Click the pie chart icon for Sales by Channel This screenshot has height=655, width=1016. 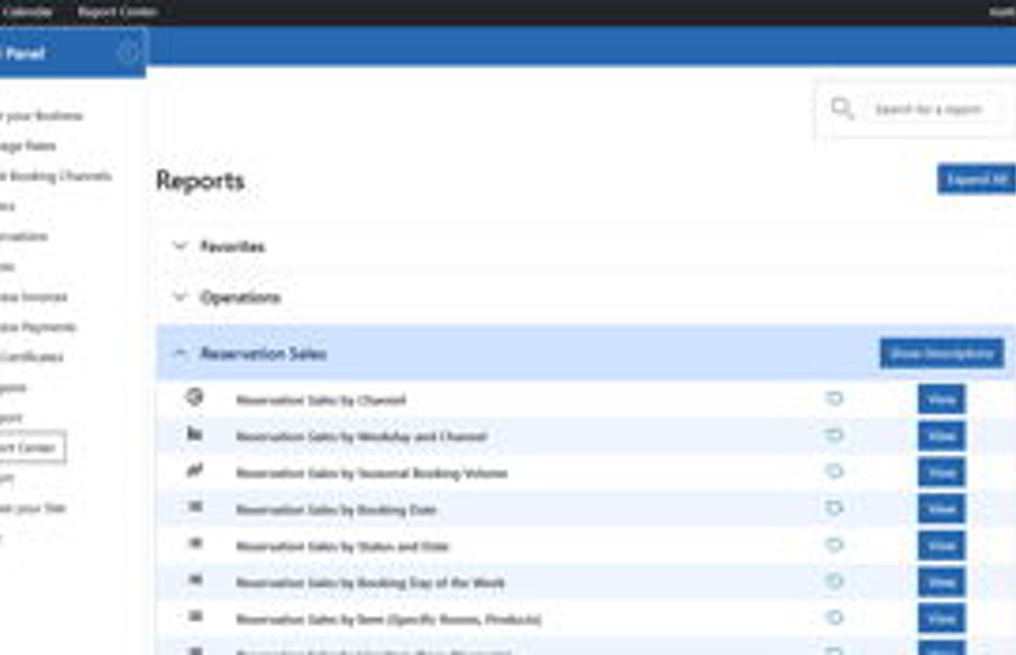point(195,397)
